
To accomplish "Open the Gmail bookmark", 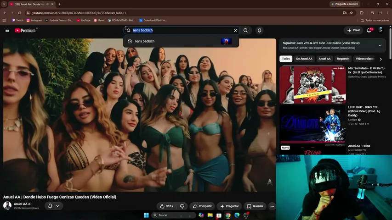I will [x=99, y=20].
